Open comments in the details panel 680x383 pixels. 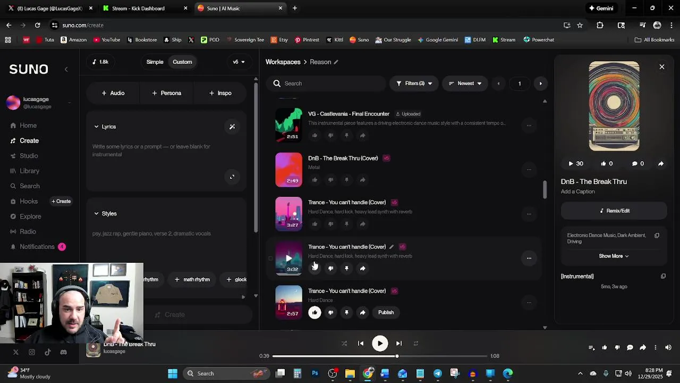[x=638, y=164]
